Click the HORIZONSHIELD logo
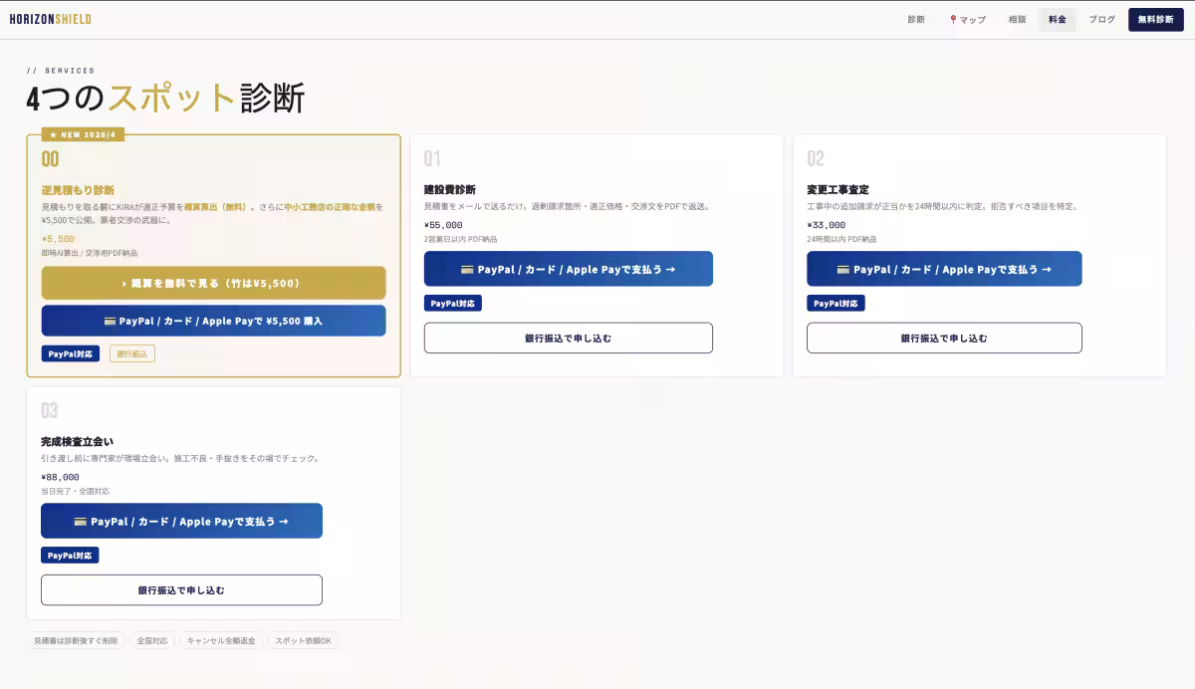The height and width of the screenshot is (689, 1195). coord(52,18)
